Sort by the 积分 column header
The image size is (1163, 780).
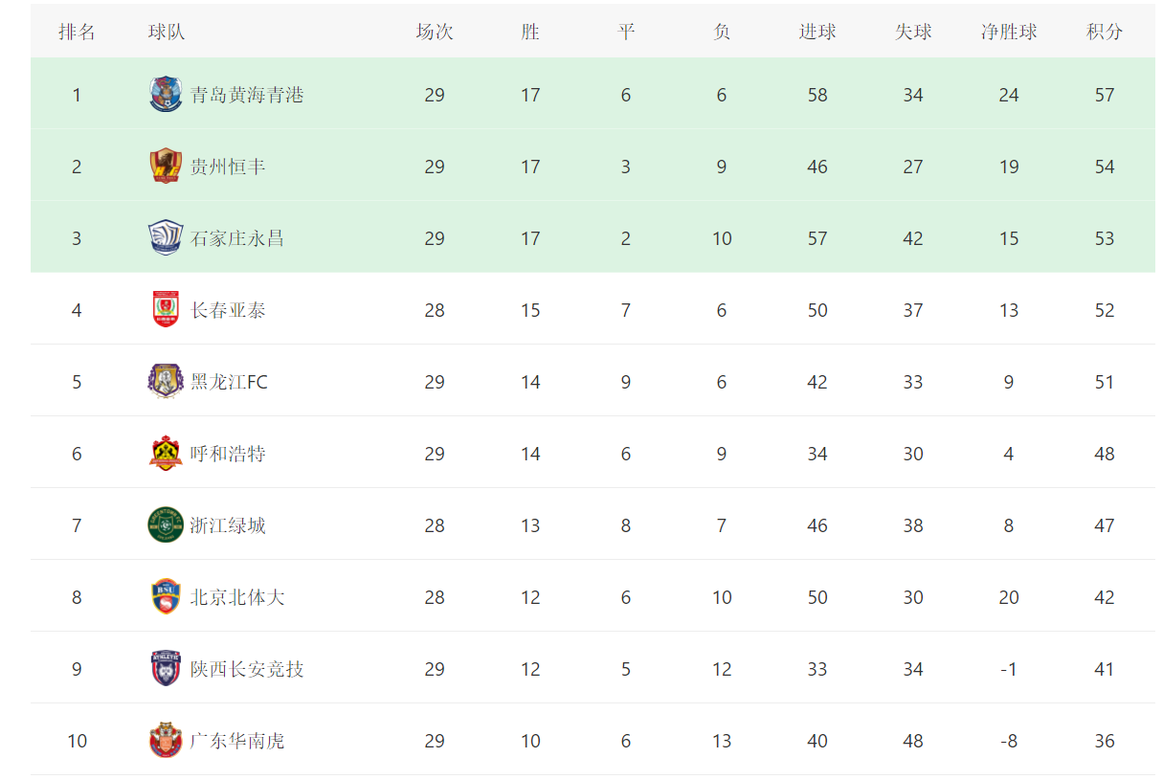coord(1105,32)
